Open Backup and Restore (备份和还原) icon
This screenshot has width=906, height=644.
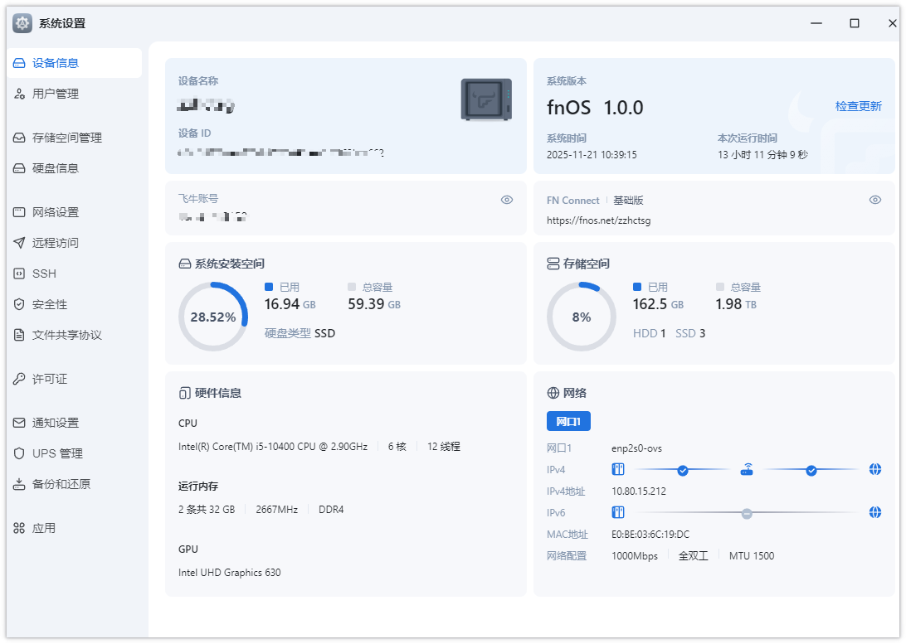pyautogui.click(x=19, y=484)
